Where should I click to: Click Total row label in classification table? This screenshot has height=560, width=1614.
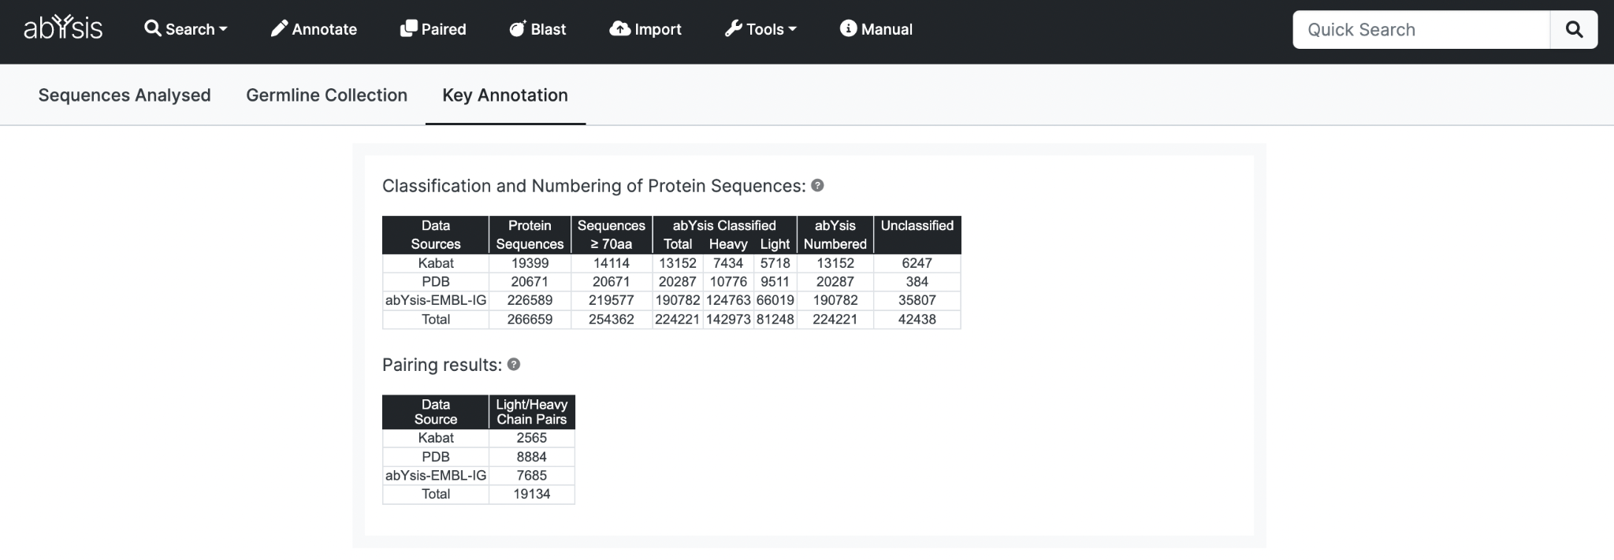tap(436, 319)
